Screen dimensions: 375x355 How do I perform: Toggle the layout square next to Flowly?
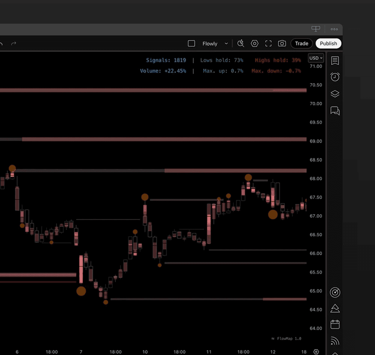(191, 44)
